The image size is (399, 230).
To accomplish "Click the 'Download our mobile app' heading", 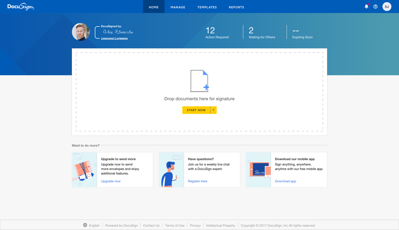I will point(295,159).
